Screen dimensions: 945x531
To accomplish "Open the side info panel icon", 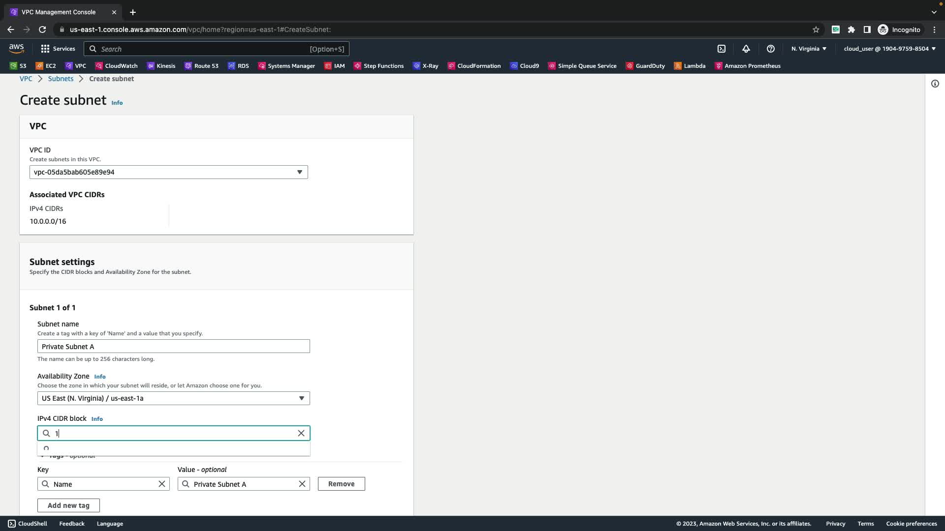I will (935, 84).
